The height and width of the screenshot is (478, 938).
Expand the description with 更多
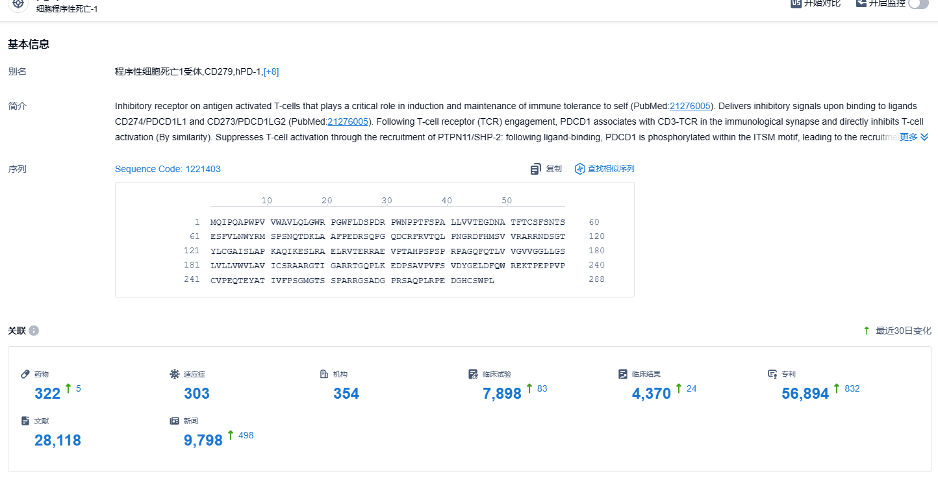pyautogui.click(x=913, y=137)
